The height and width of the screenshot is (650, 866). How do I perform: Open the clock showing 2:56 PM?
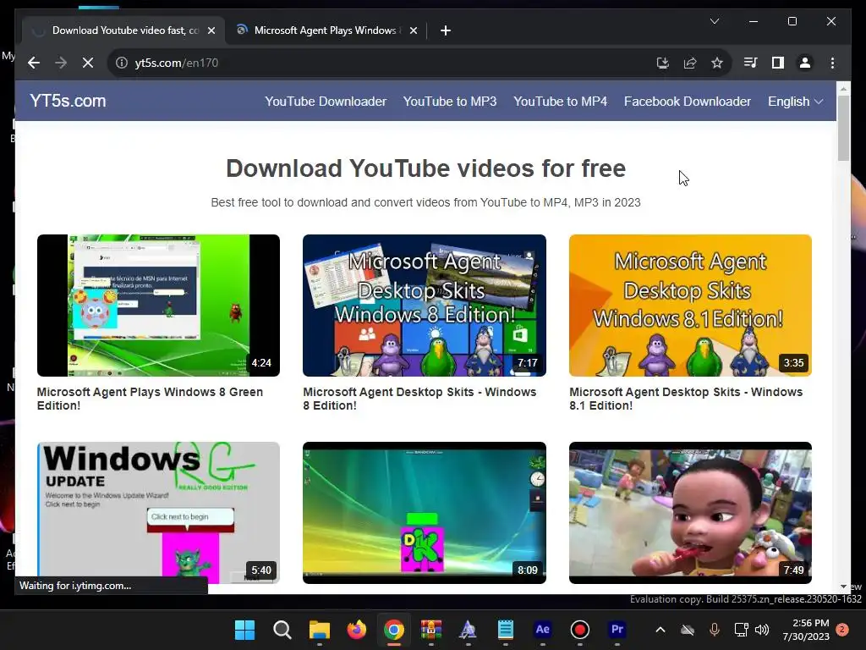[x=806, y=630]
